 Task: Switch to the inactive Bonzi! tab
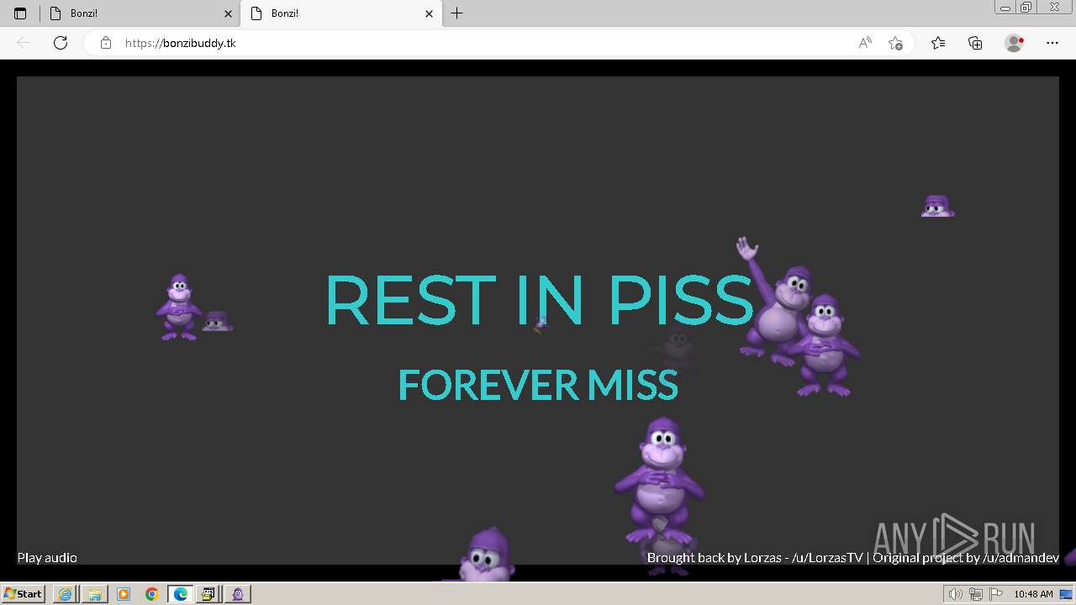[x=140, y=13]
